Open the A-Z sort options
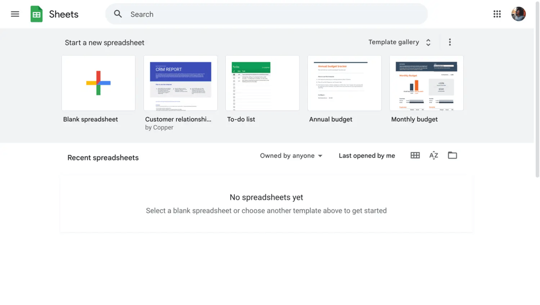The height and width of the screenshot is (305, 540). coord(434,156)
